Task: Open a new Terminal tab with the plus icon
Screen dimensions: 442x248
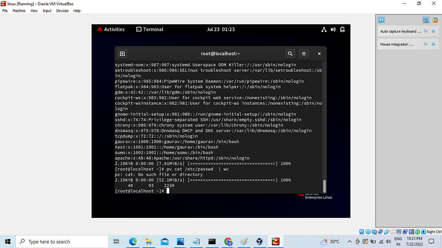Action: pyautogui.click(x=122, y=54)
